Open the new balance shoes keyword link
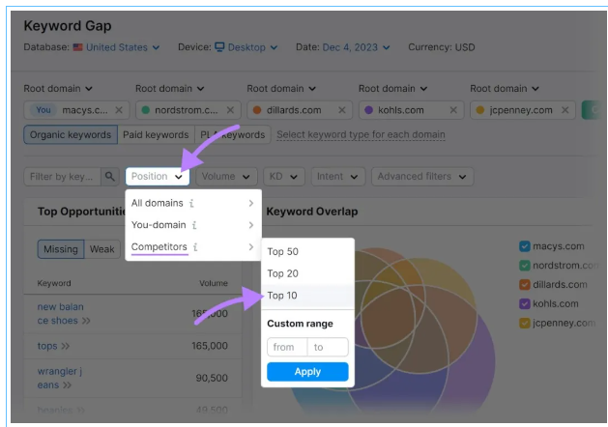 (x=61, y=314)
